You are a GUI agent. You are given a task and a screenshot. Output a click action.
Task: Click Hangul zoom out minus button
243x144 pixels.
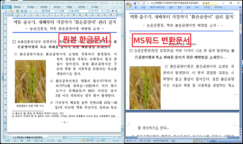coord(114,141)
